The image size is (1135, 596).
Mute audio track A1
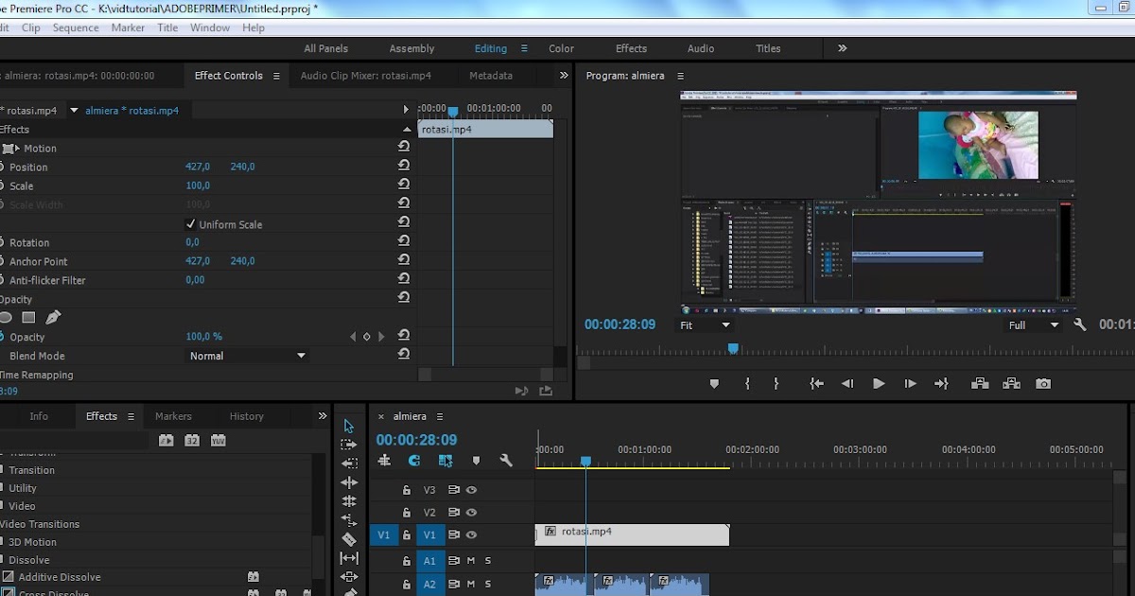tap(471, 561)
